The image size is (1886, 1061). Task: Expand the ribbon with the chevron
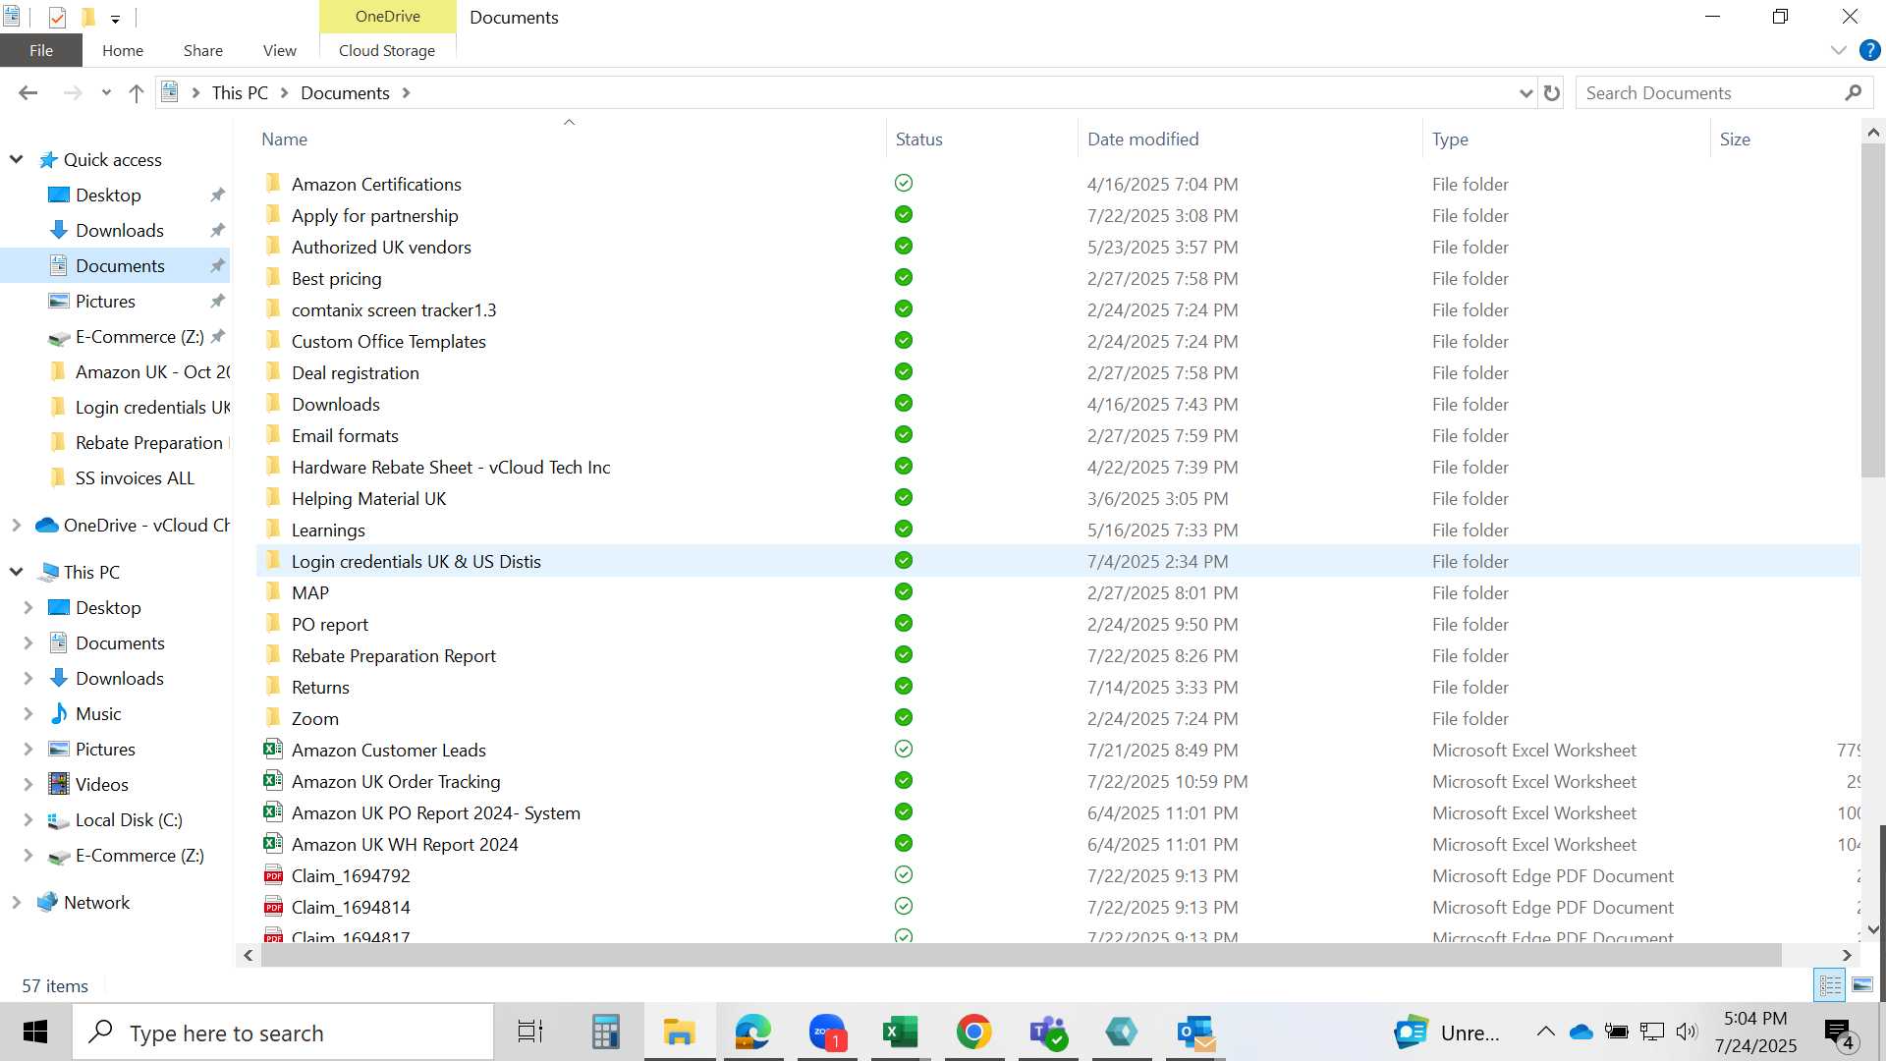[1838, 50]
